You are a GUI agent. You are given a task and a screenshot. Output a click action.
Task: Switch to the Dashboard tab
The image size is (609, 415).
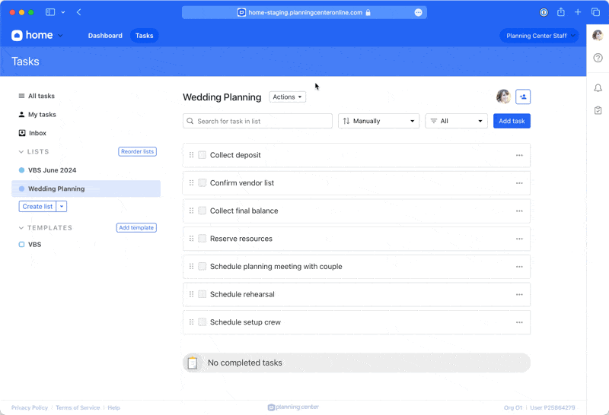[x=105, y=36]
